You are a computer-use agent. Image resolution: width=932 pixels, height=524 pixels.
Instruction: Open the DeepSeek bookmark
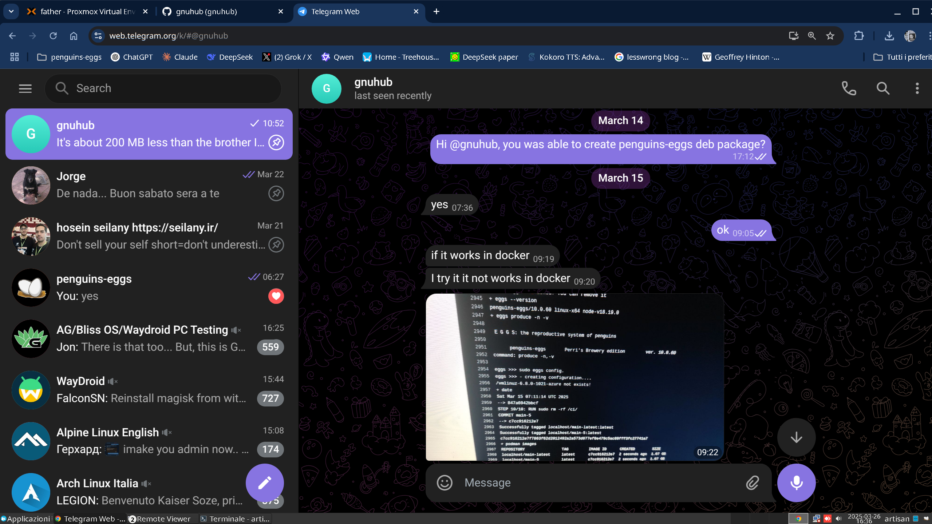[x=230, y=57]
